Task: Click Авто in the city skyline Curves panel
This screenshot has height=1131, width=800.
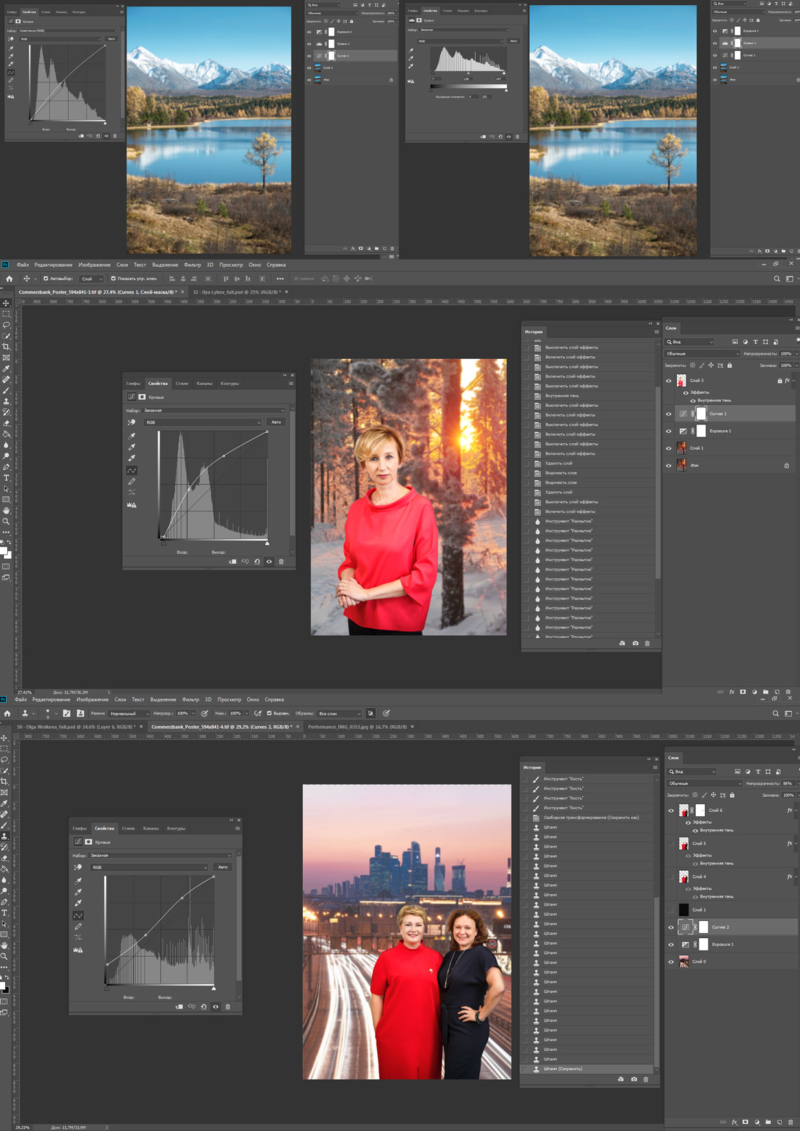Action: click(x=223, y=867)
